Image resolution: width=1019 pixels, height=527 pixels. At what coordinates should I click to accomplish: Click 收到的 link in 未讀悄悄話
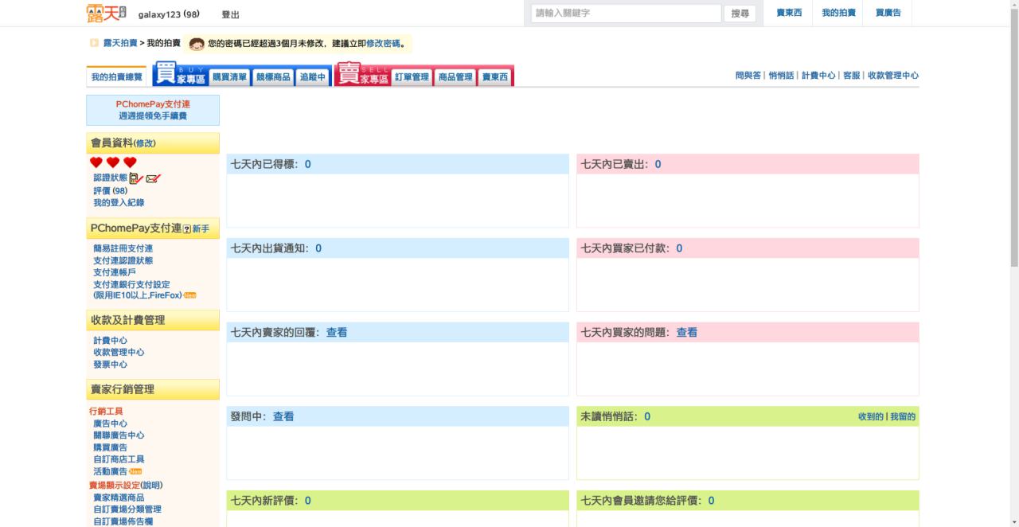[871, 417]
